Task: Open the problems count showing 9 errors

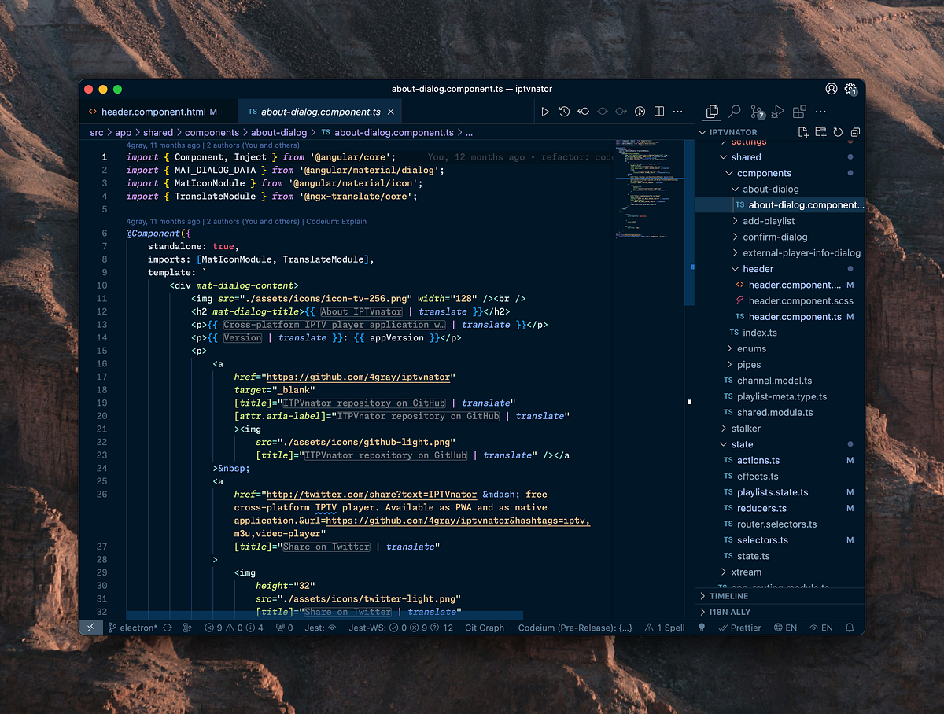Action: tap(212, 628)
